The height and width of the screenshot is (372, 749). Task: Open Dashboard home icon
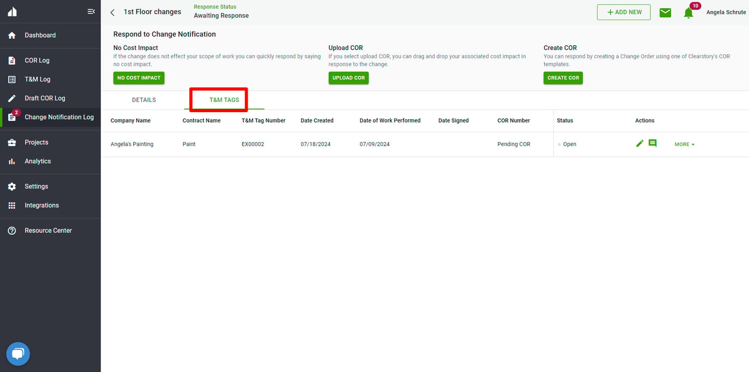12,35
